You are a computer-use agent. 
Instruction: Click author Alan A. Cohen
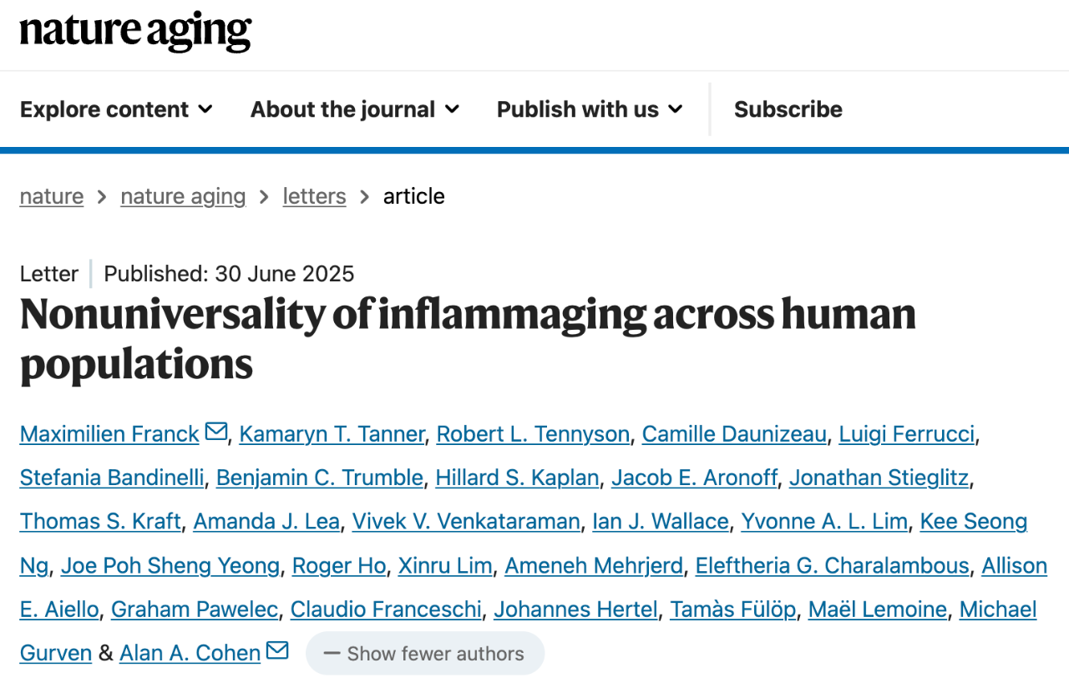pyautogui.click(x=190, y=653)
